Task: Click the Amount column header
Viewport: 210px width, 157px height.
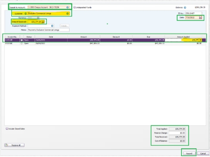Action: [84, 37]
